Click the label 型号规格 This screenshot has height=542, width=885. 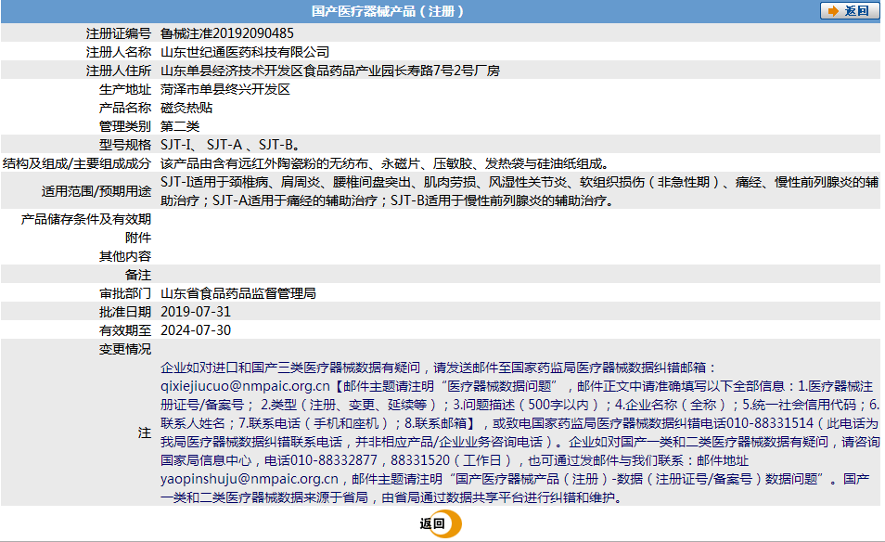pos(125,145)
